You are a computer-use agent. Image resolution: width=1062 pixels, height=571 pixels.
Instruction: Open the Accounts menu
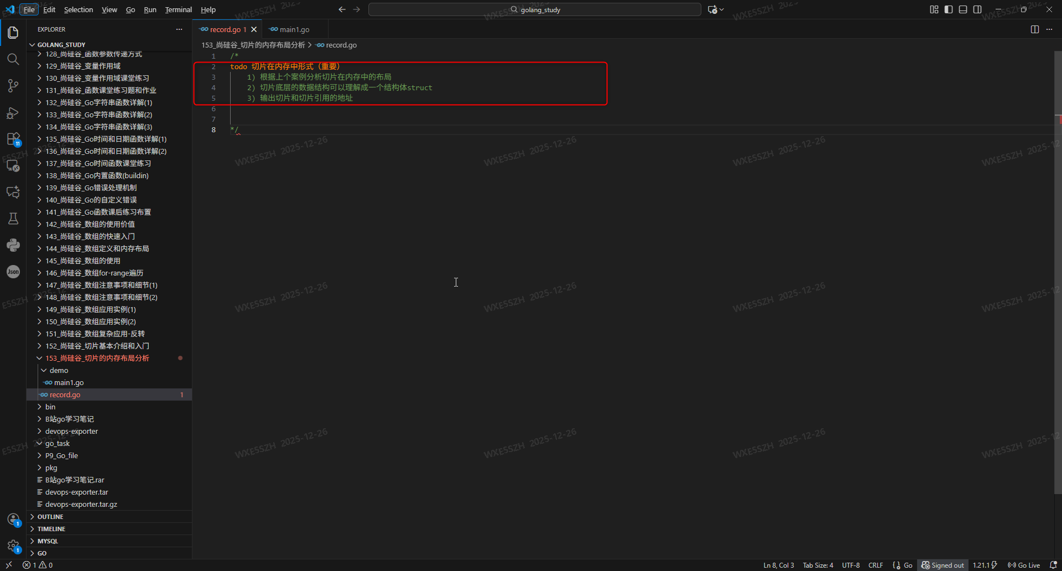click(x=13, y=520)
